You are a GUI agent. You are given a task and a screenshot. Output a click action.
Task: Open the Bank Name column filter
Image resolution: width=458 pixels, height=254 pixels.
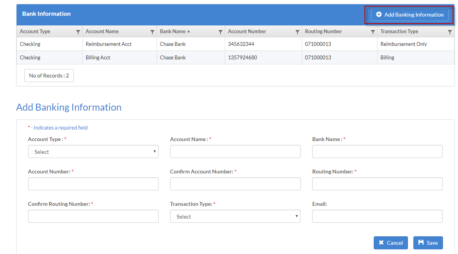[220, 31]
